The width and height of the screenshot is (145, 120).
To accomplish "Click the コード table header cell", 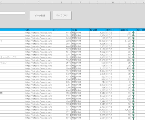I will tap(62, 30).
